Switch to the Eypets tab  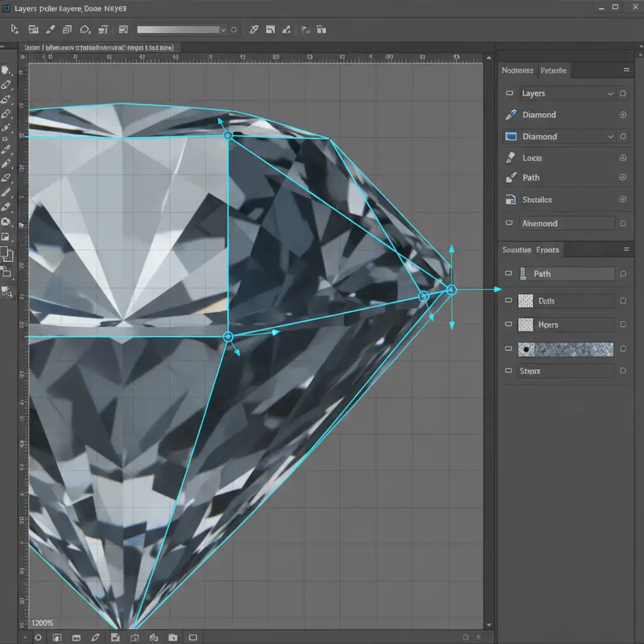(x=548, y=250)
